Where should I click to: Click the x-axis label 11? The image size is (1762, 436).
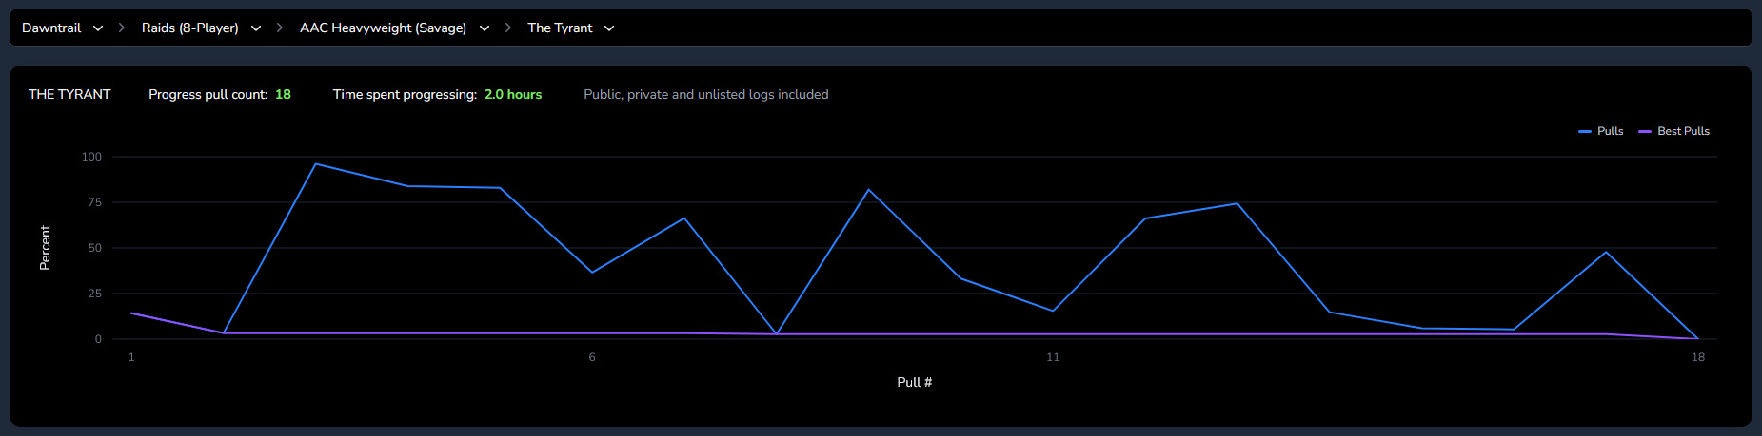click(1053, 357)
